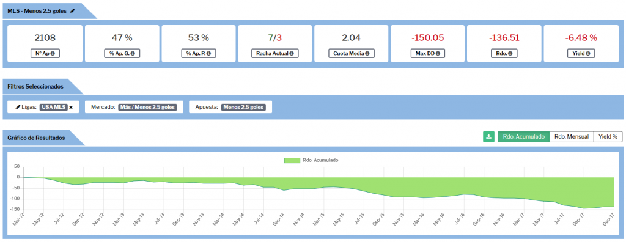Remove the USA MLS league filter
626x242 pixels.
pyautogui.click(x=71, y=107)
